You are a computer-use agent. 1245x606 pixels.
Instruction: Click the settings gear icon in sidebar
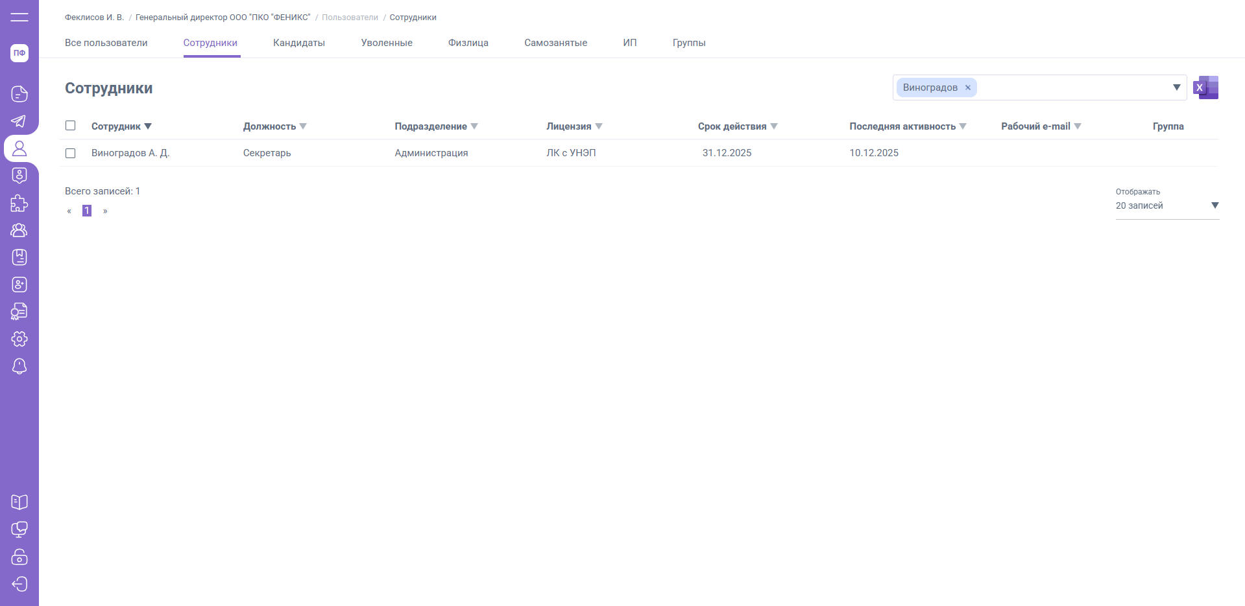[19, 339]
